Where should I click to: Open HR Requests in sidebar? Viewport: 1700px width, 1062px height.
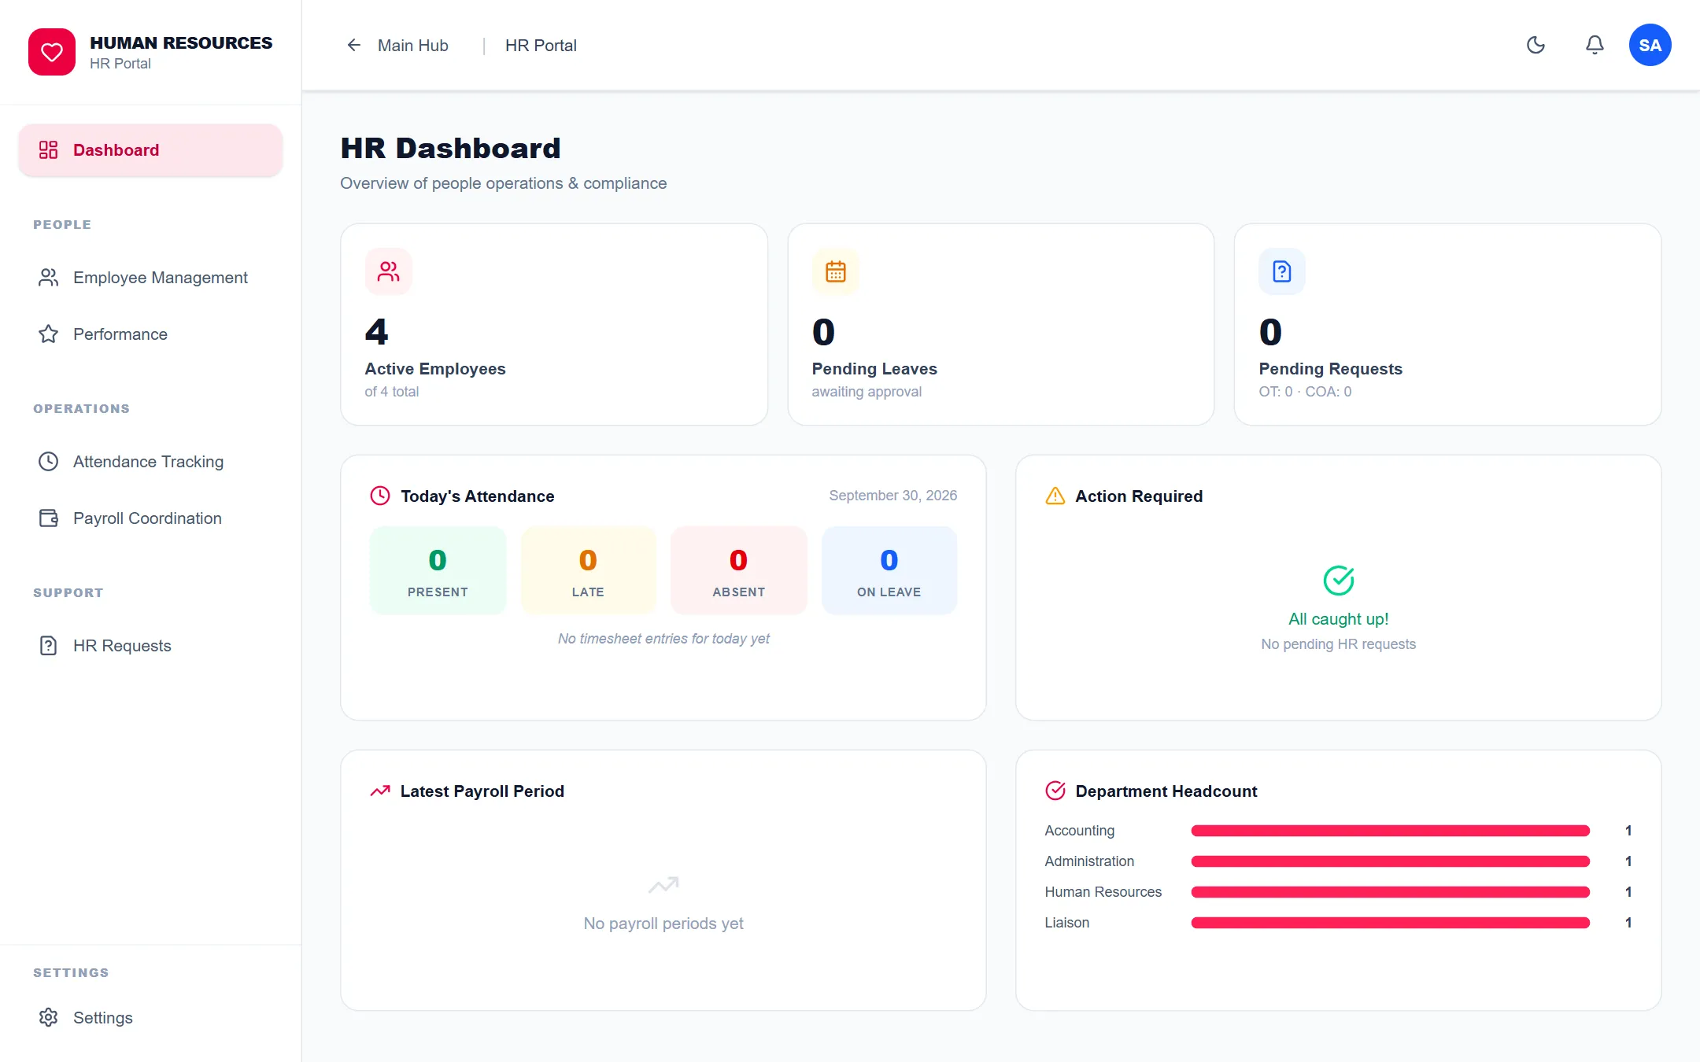pyautogui.click(x=150, y=646)
